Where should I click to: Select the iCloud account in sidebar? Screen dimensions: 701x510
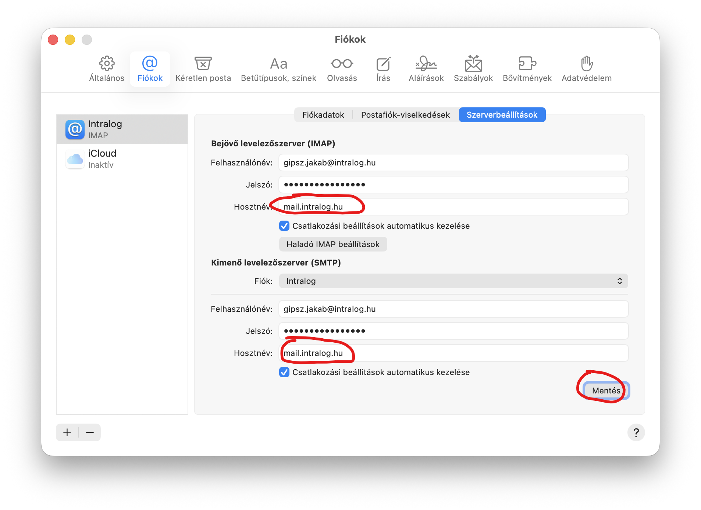[122, 159]
